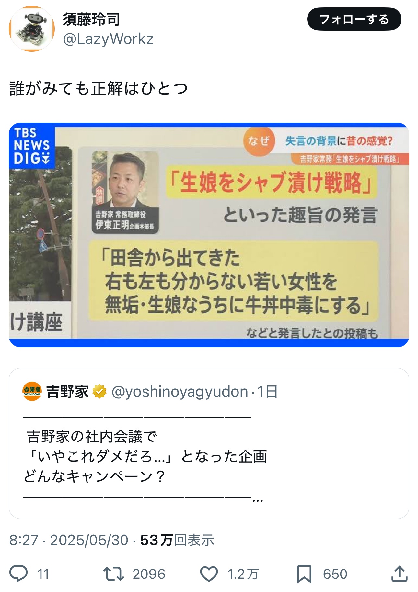Click the 1.2万 likes count
The image size is (418, 592).
(243, 574)
